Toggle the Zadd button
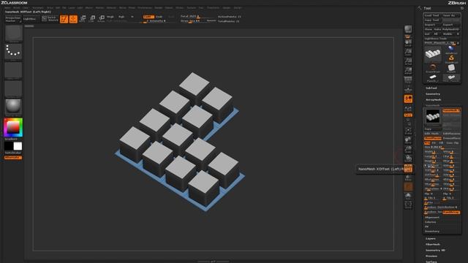This screenshot has height=263, width=468. pos(148,17)
